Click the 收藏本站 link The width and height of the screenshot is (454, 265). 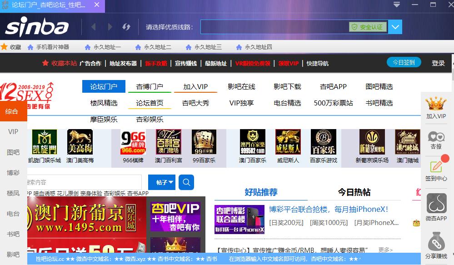pyautogui.click(x=60, y=63)
